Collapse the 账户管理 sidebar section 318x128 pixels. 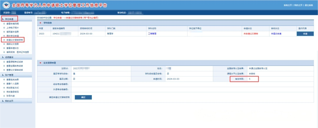point(9,75)
